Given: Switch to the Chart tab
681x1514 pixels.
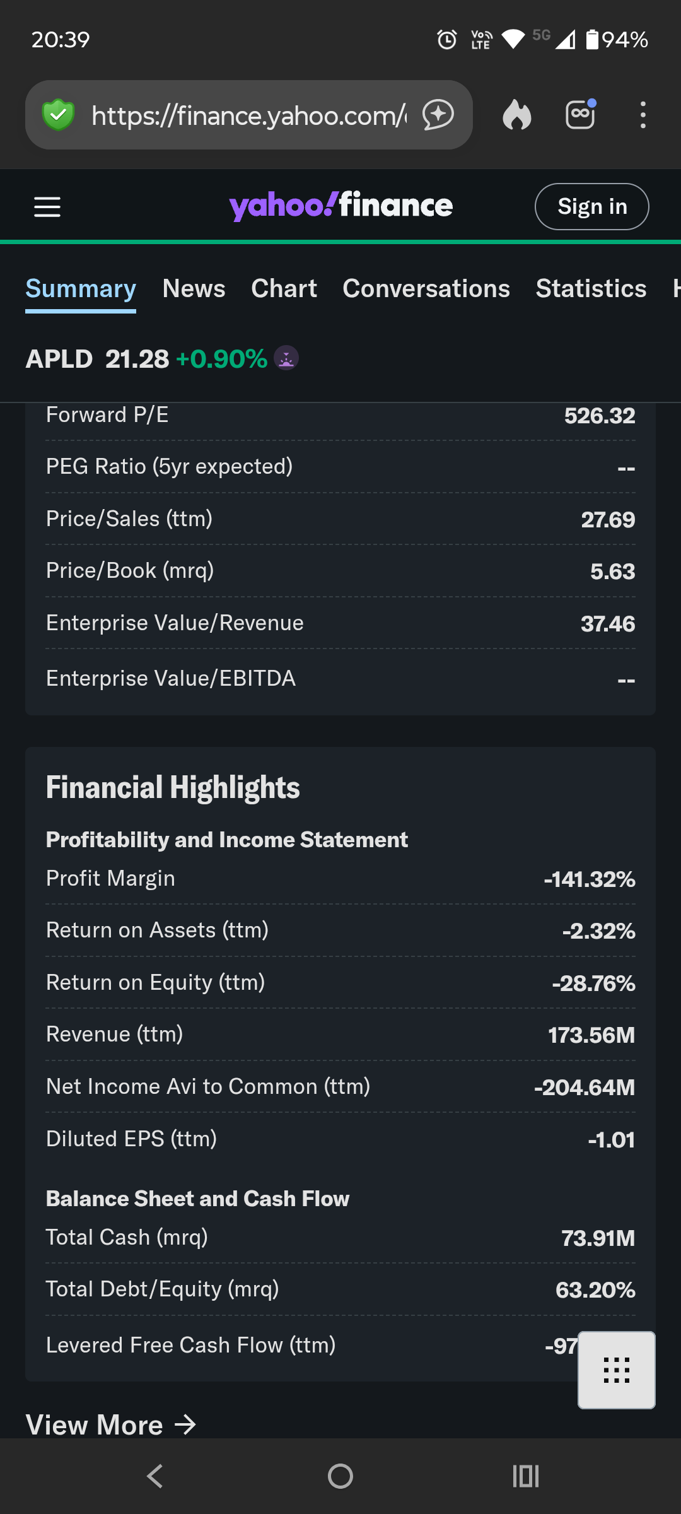Looking at the screenshot, I should tap(284, 288).
